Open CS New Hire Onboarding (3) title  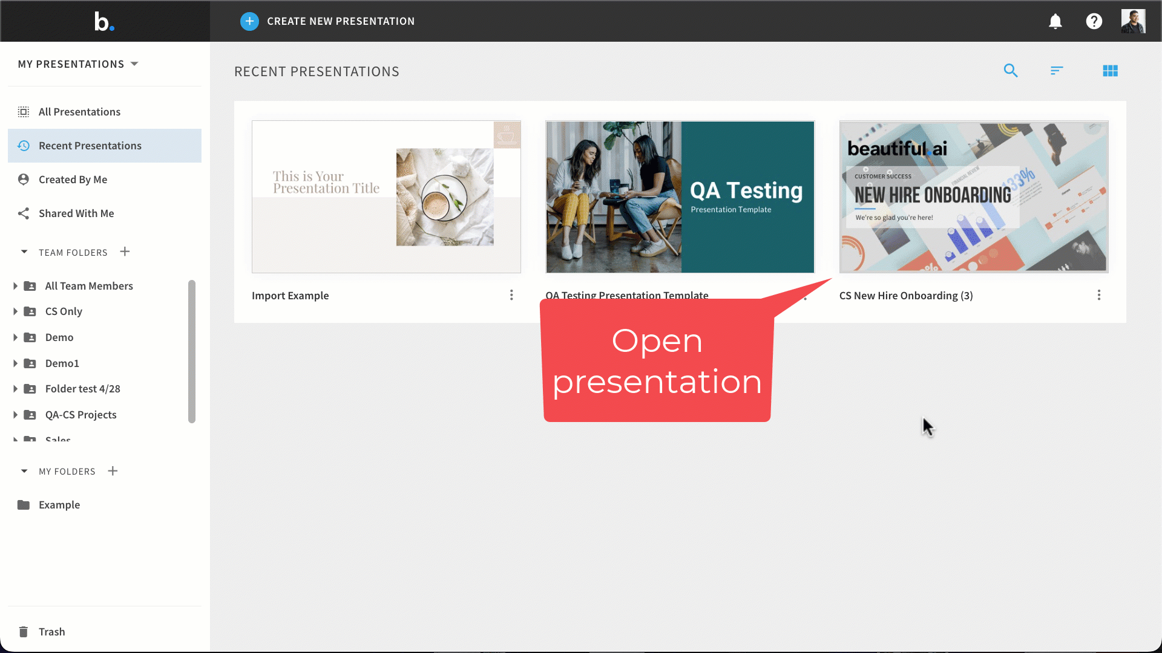tap(906, 296)
